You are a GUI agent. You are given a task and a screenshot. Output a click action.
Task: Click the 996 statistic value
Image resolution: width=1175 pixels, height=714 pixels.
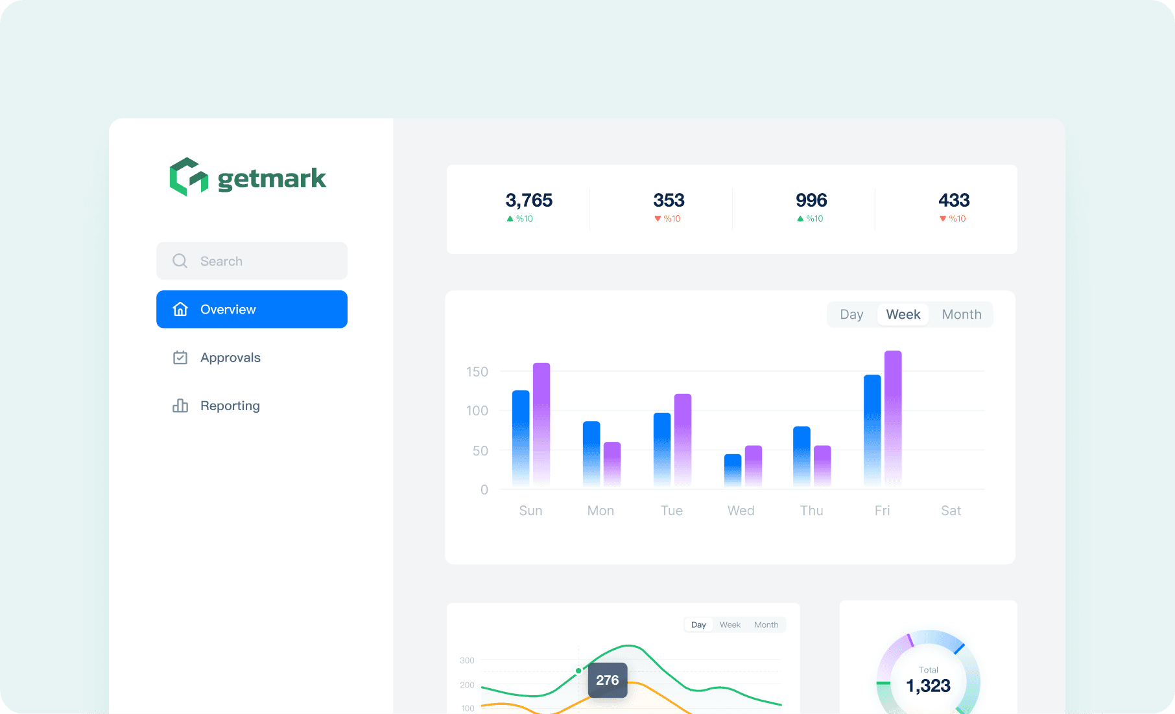[811, 200]
